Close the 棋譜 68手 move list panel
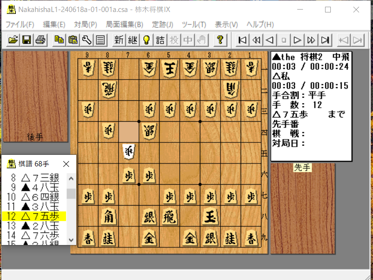 (66, 164)
